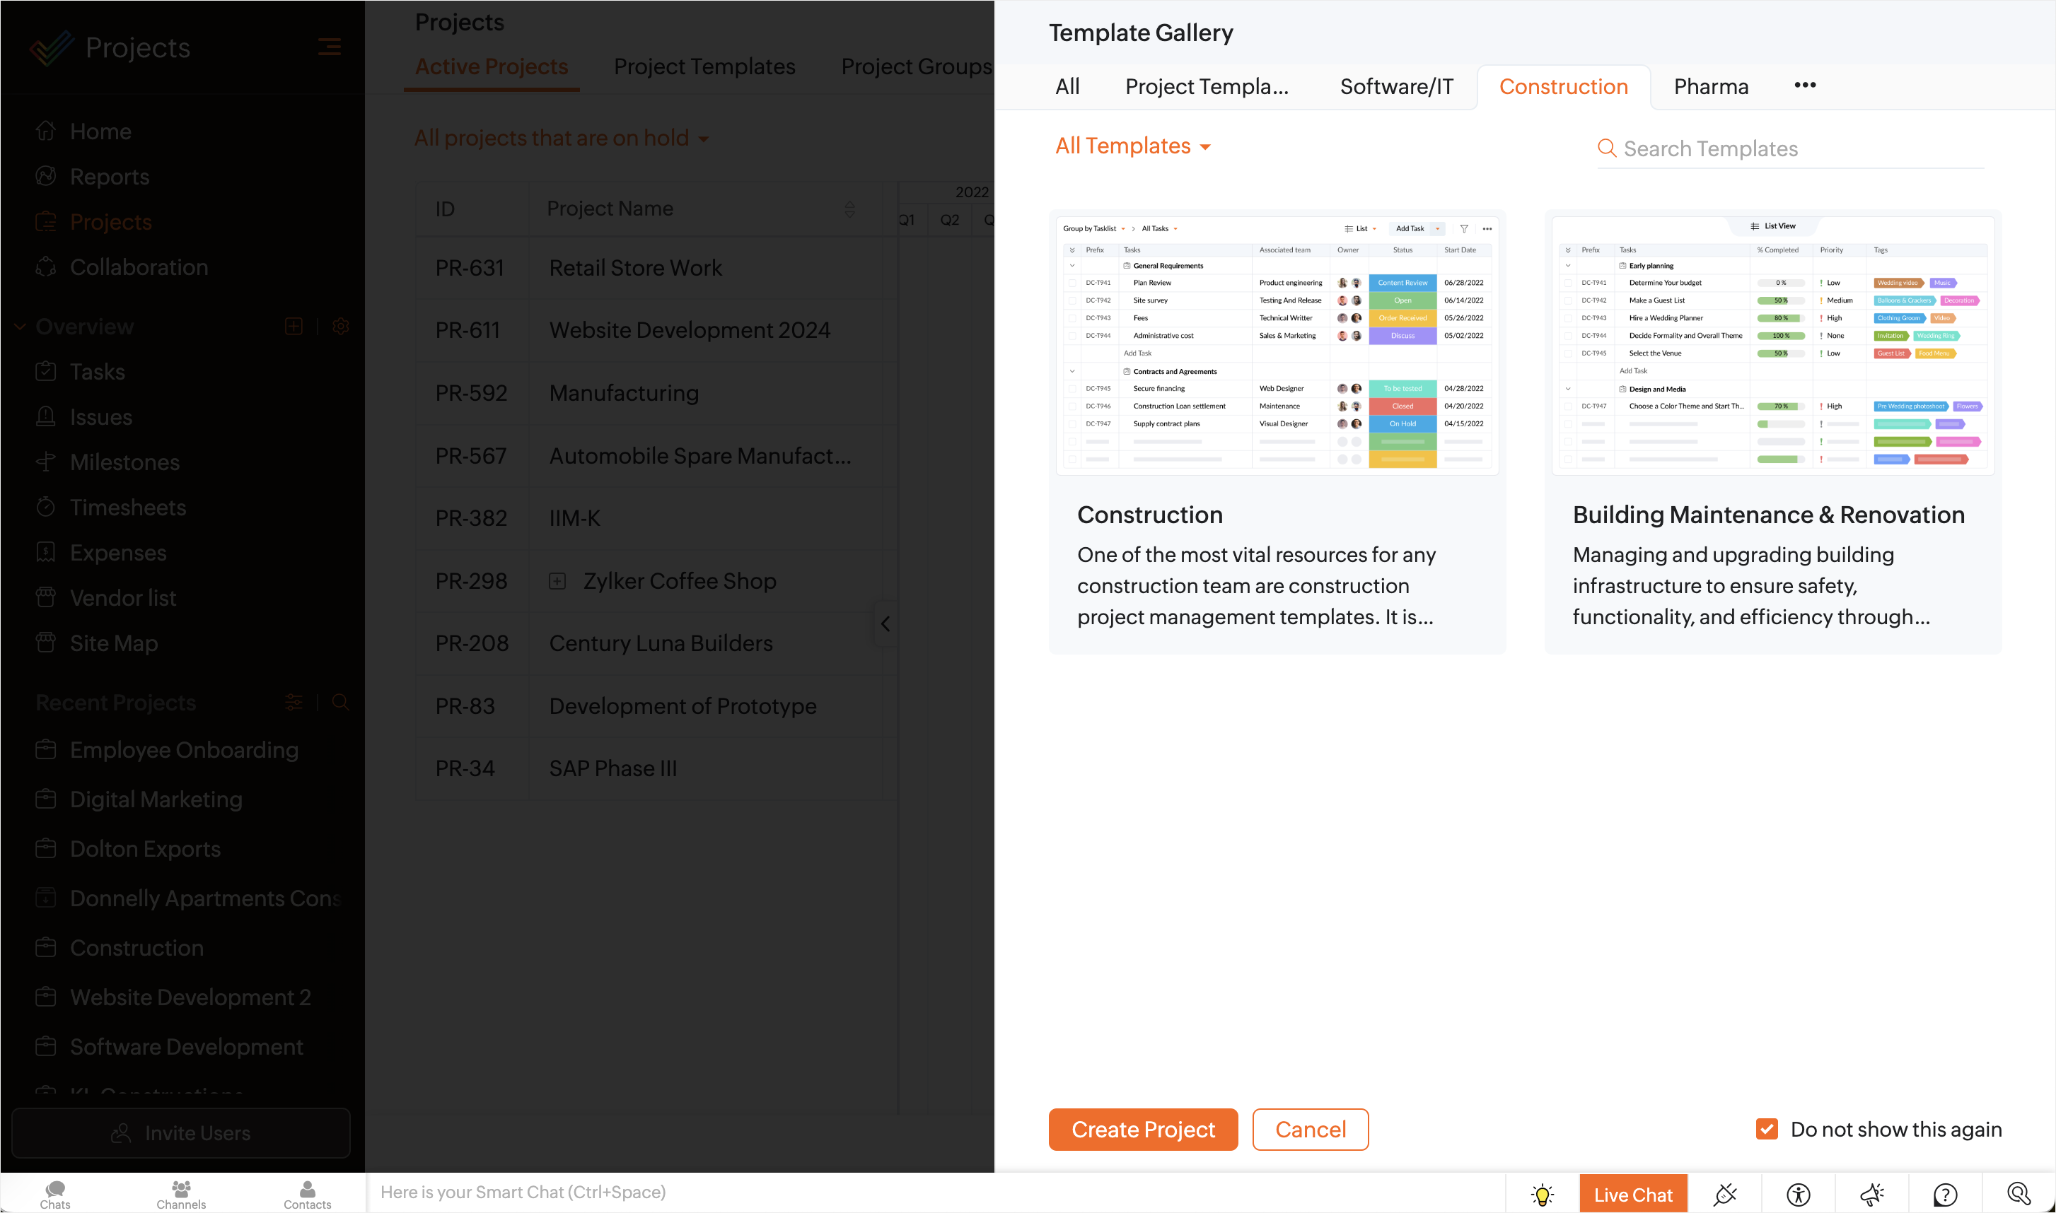Viewport: 2056px width, 1213px height.
Task: Open the more categories ellipsis menu
Action: click(1805, 85)
